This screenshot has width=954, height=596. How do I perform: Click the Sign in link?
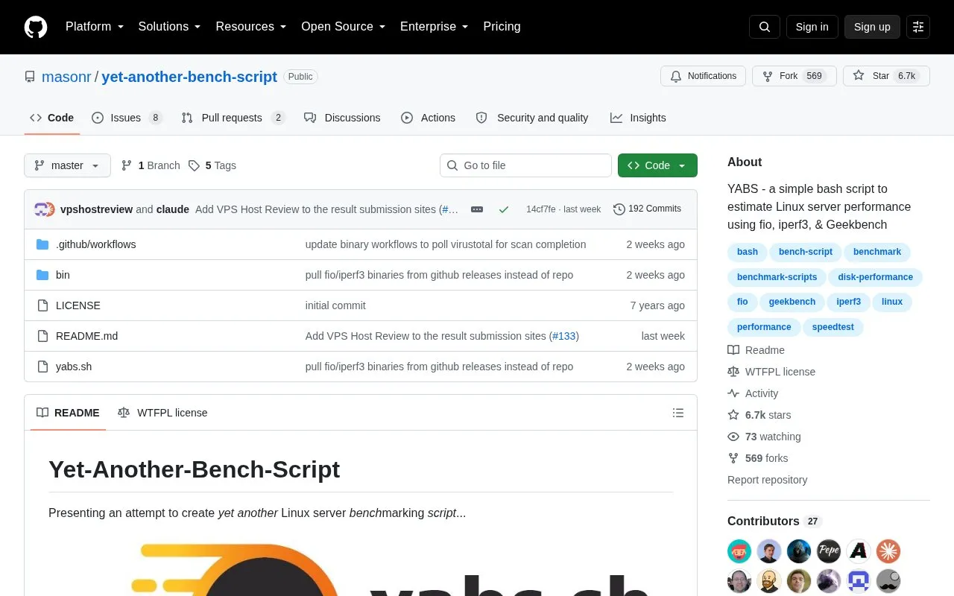[x=812, y=27]
